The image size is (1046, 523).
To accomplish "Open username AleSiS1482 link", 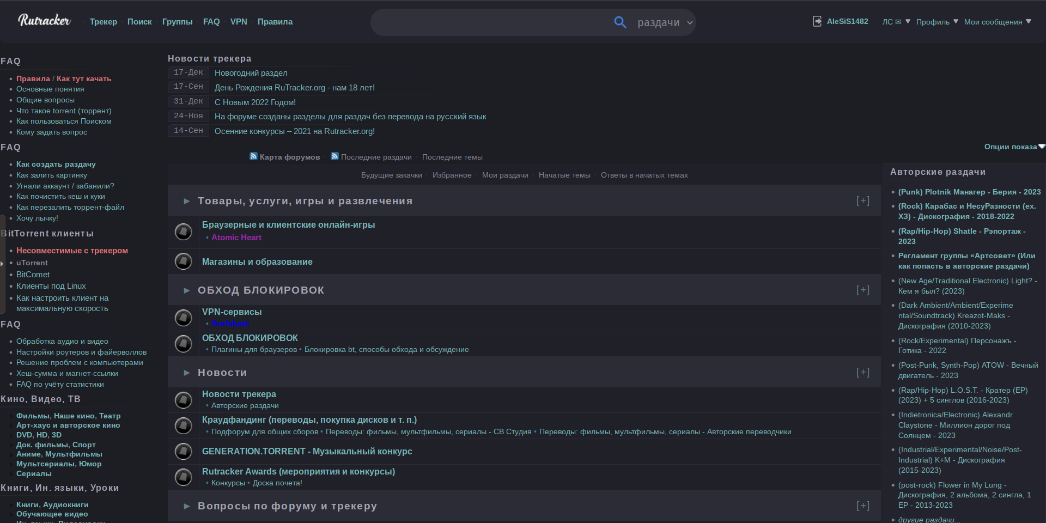I will pos(847,21).
